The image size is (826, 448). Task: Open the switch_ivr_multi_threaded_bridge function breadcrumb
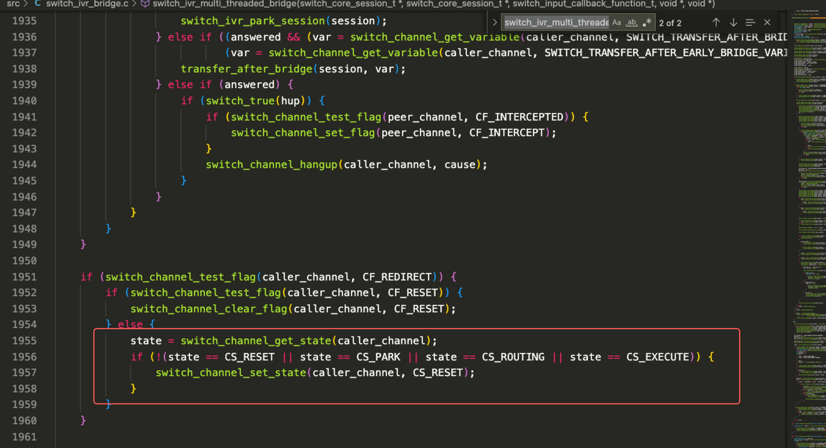coord(434,3)
